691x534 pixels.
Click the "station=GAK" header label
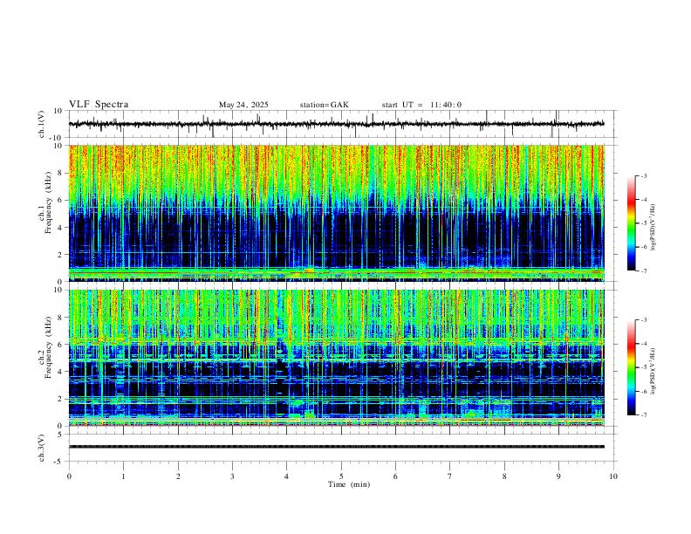tap(324, 105)
